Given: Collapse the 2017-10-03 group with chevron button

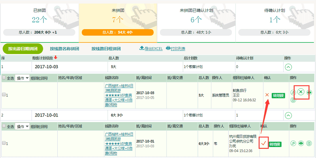Looking at the screenshot, I should click(288, 68).
